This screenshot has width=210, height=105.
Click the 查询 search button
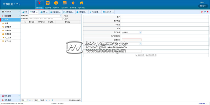(65, 19)
